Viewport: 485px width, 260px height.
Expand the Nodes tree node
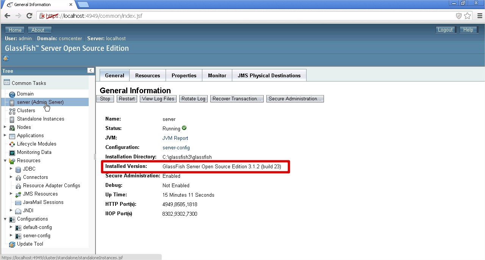(x=5, y=127)
